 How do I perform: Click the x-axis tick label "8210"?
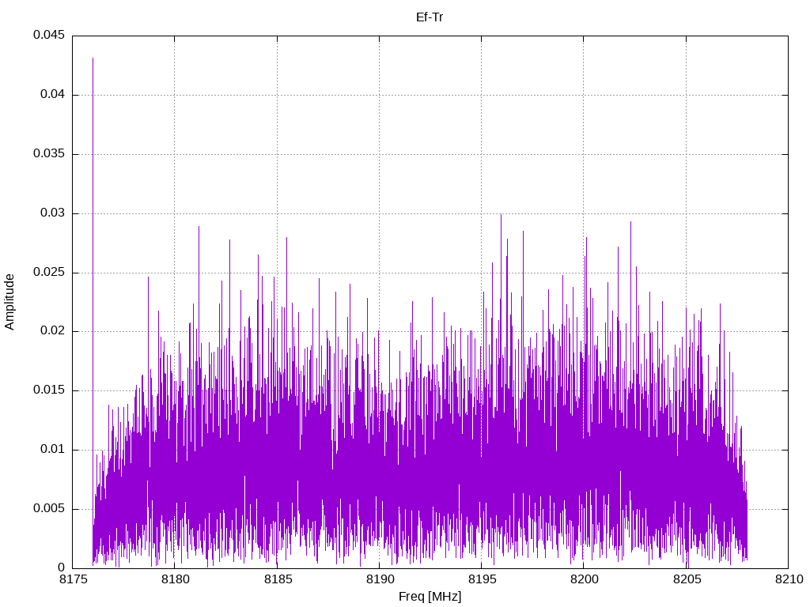coord(789,579)
